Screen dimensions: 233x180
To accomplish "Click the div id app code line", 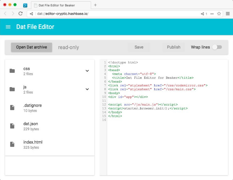I will 128,97.
